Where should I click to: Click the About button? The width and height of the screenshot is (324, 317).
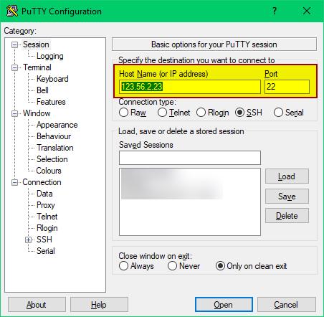pyautogui.click(x=37, y=304)
